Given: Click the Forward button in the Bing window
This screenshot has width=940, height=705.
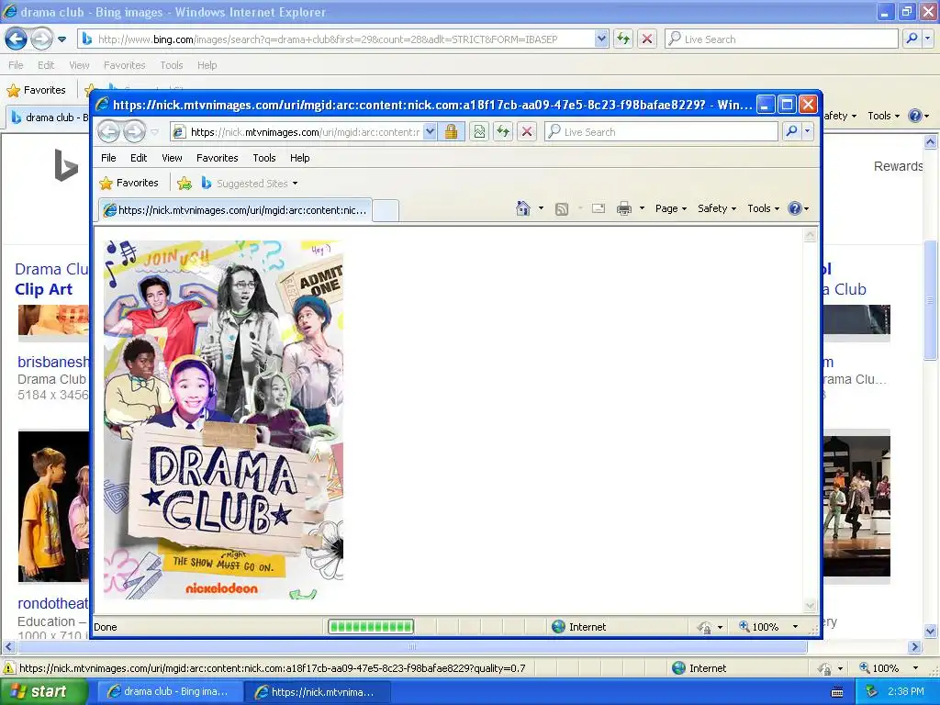Looking at the screenshot, I should (41, 39).
